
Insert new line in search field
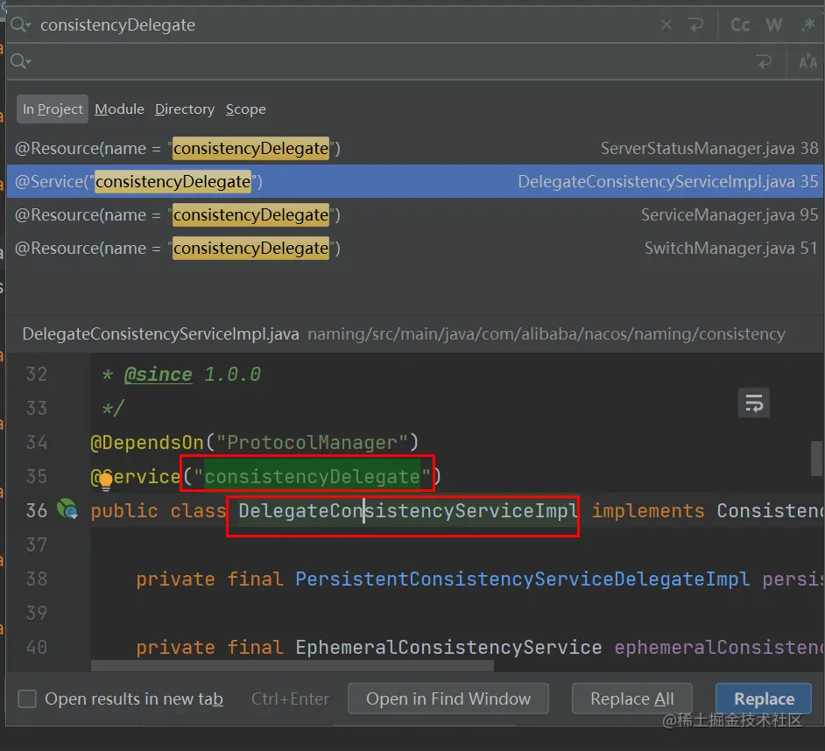tap(695, 25)
